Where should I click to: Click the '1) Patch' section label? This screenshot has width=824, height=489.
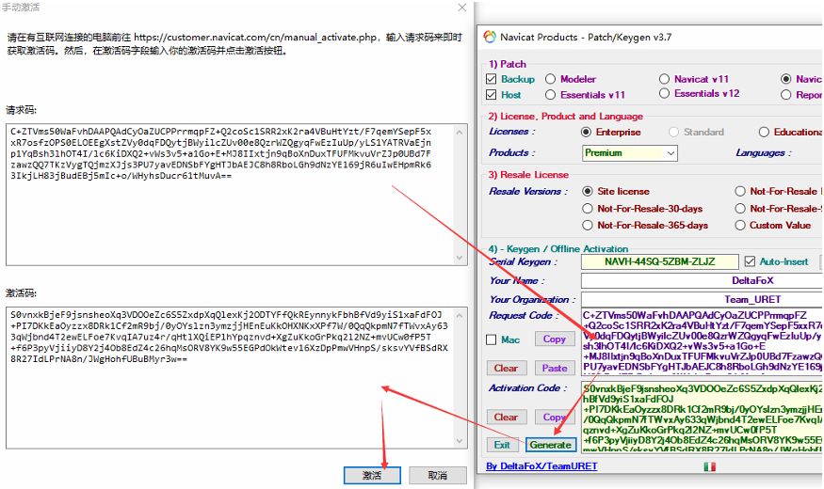click(x=508, y=64)
